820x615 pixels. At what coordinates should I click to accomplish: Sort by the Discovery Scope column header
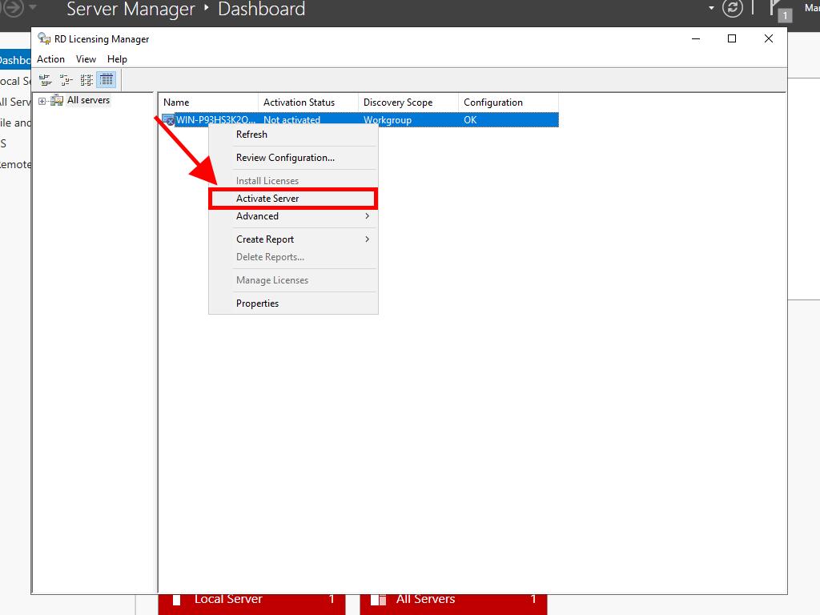(x=408, y=102)
